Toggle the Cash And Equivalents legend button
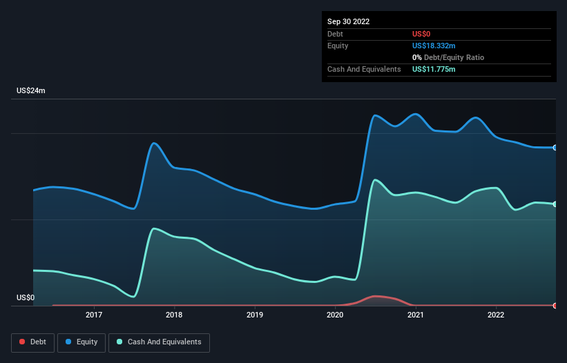567x363 pixels. click(159, 342)
